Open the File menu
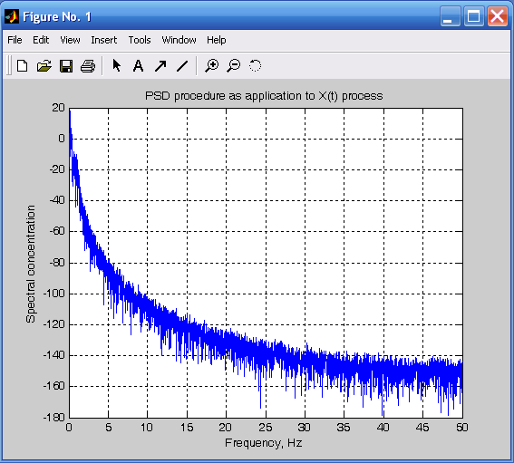The image size is (514, 463). (15, 40)
